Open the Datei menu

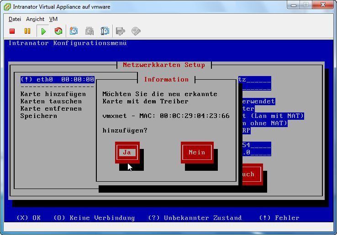[15, 19]
